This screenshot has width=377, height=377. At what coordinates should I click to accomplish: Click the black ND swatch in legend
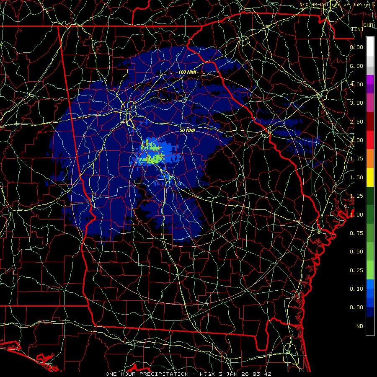click(370, 326)
